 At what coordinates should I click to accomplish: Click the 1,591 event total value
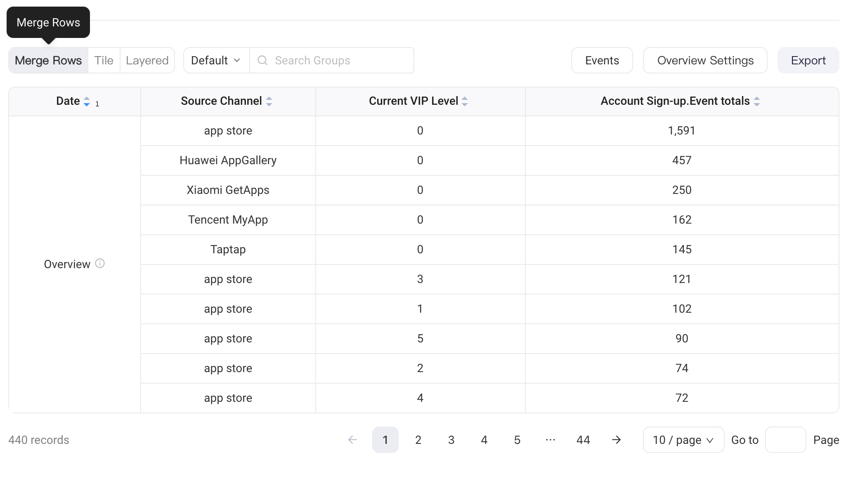pyautogui.click(x=681, y=131)
